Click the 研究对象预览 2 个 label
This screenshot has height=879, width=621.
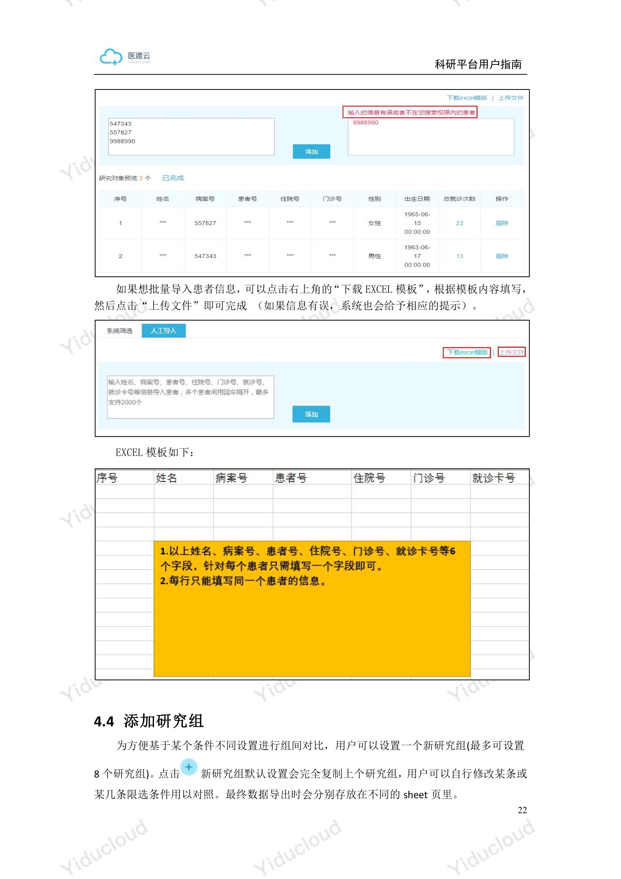(125, 178)
